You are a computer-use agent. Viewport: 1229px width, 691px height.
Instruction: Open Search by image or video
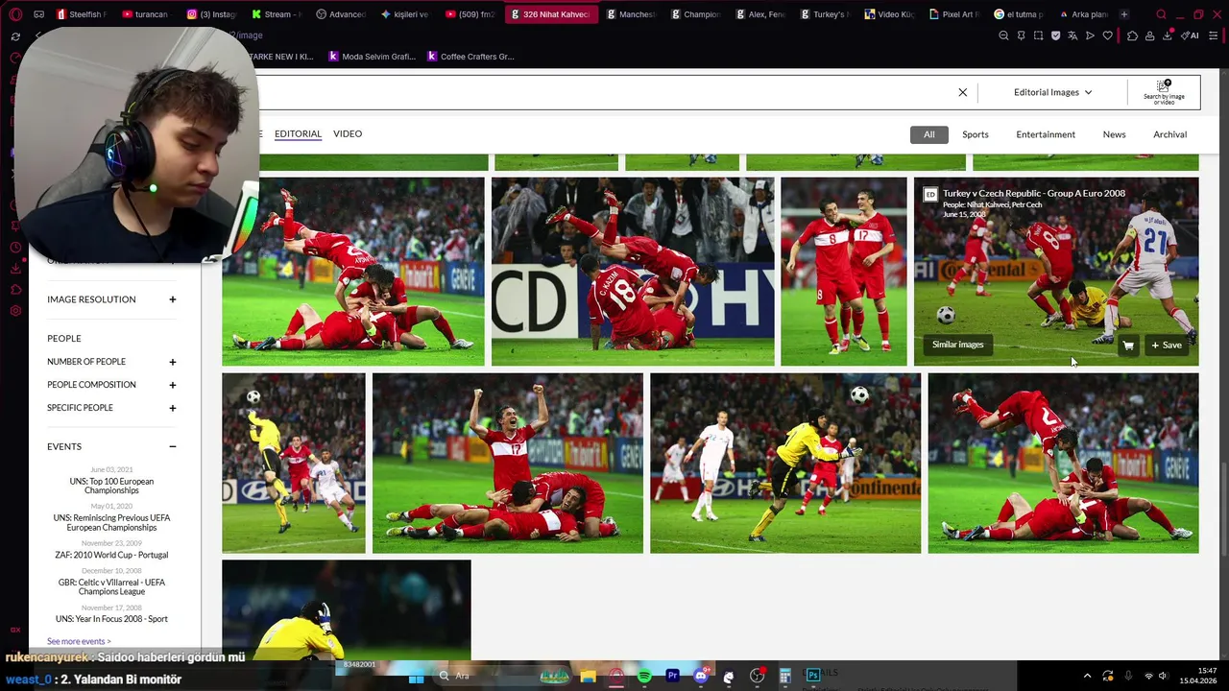click(1164, 92)
